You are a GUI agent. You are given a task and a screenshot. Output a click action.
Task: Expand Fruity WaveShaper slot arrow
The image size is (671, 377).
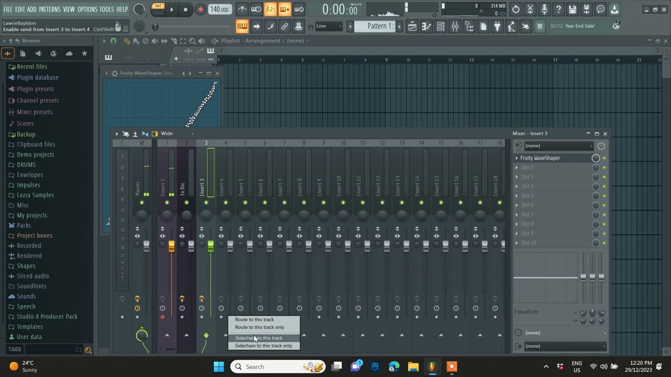click(x=516, y=158)
